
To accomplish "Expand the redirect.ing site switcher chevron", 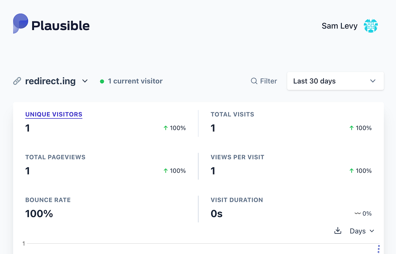I will 85,81.
